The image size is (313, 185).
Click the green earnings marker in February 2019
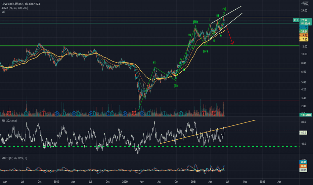pos(63,114)
